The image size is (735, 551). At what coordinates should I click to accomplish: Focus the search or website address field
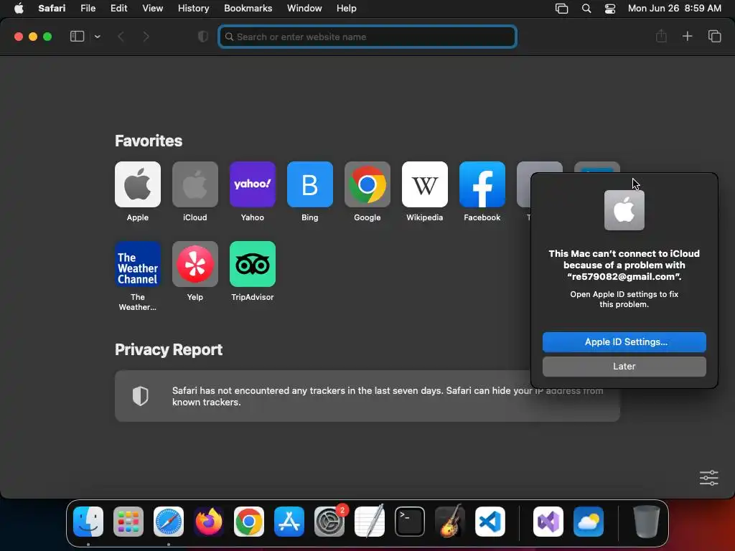pos(367,37)
